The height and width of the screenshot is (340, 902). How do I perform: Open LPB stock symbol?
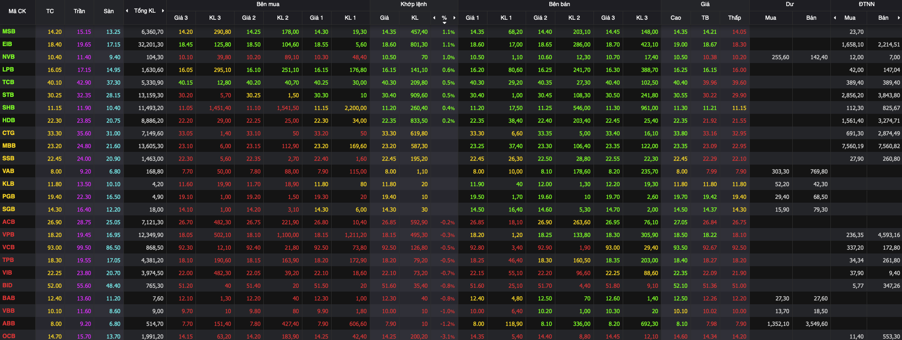click(x=8, y=70)
